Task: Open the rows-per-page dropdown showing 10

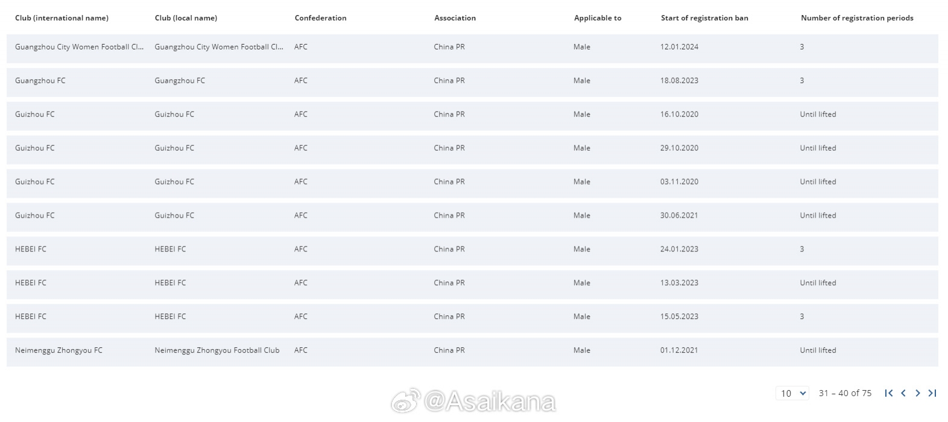Action: click(x=792, y=393)
